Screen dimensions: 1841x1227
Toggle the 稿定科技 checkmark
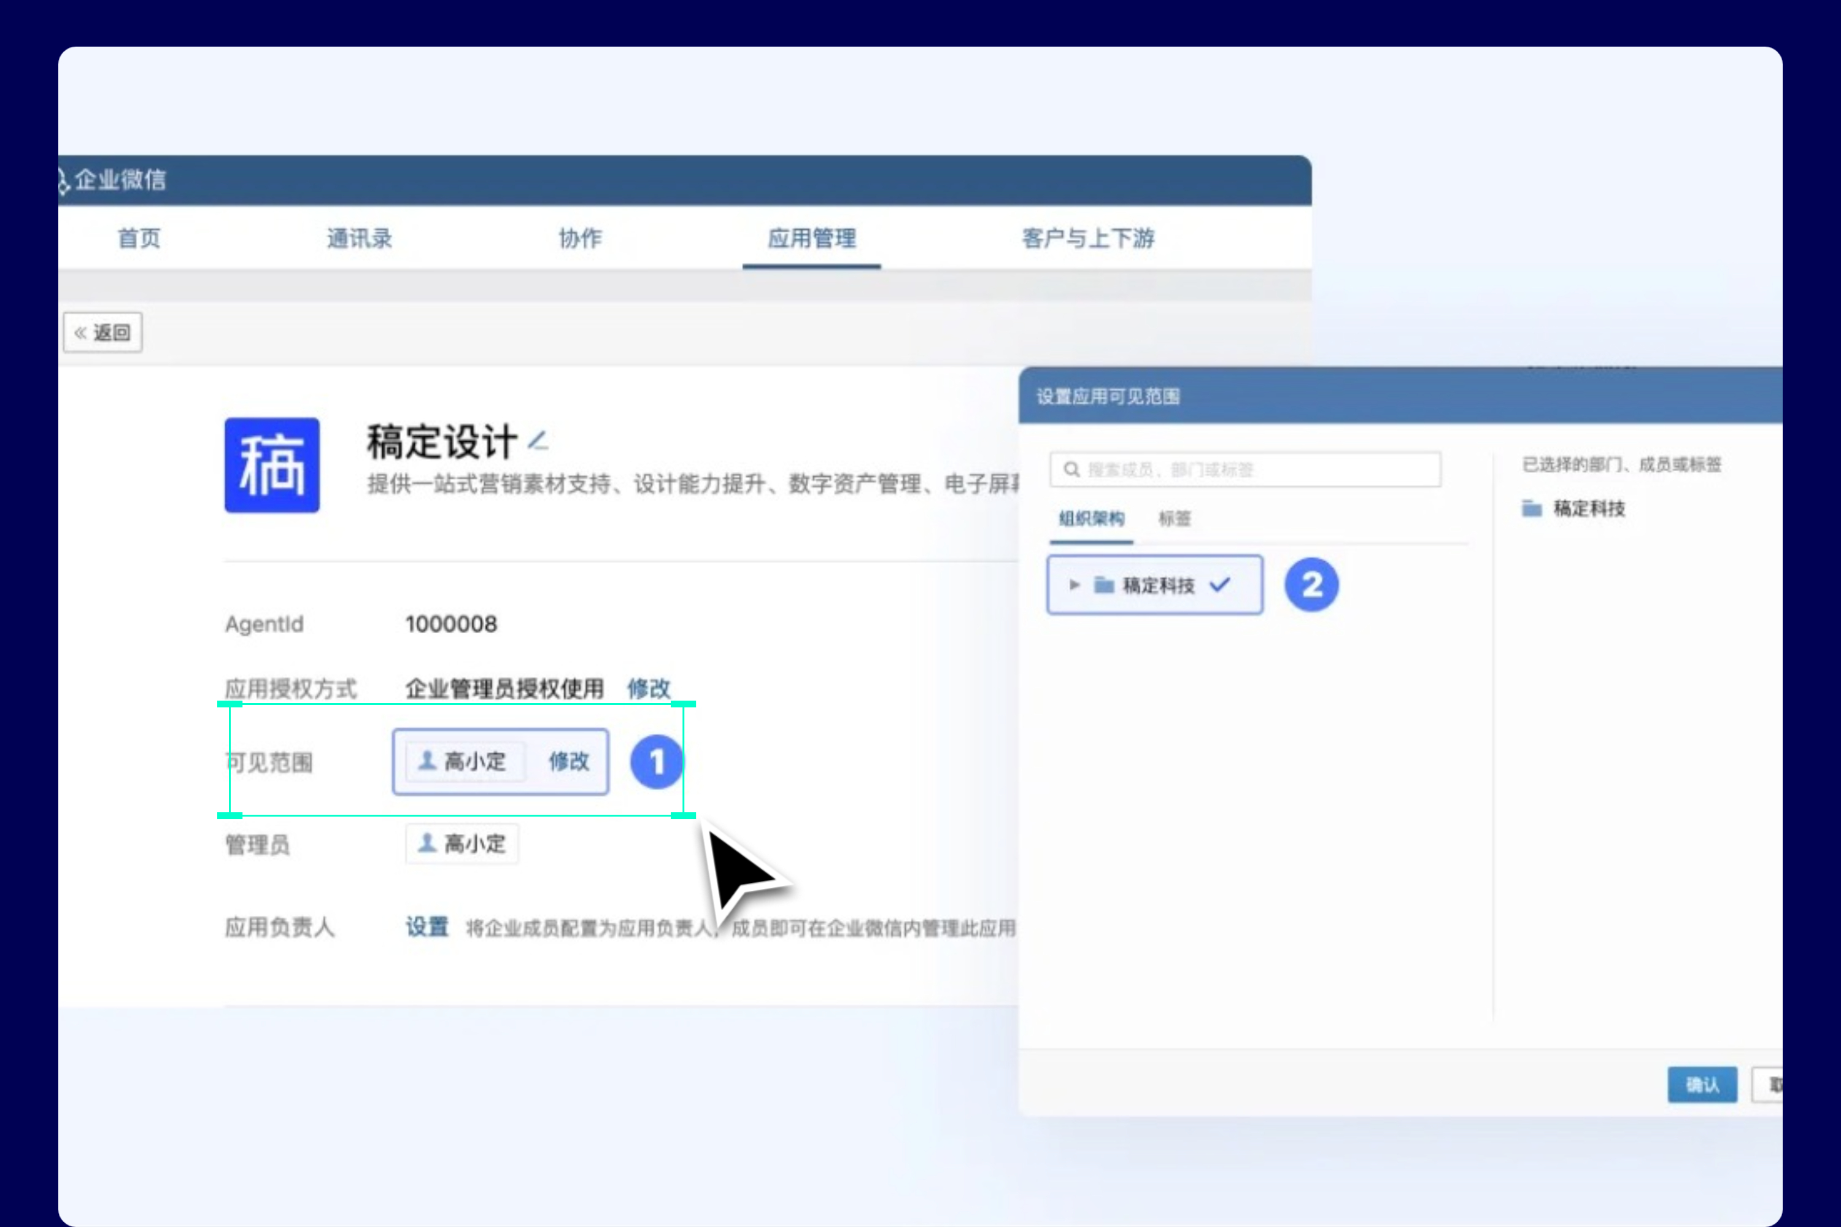(1219, 585)
